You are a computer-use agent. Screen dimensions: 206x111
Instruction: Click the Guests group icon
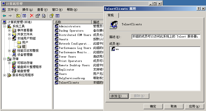pos(56,39)
